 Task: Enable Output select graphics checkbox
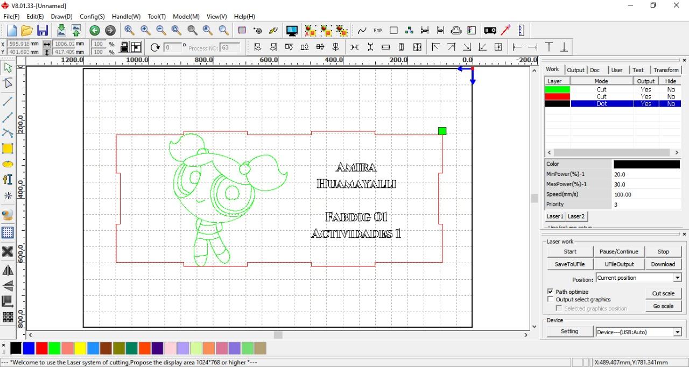click(x=550, y=299)
